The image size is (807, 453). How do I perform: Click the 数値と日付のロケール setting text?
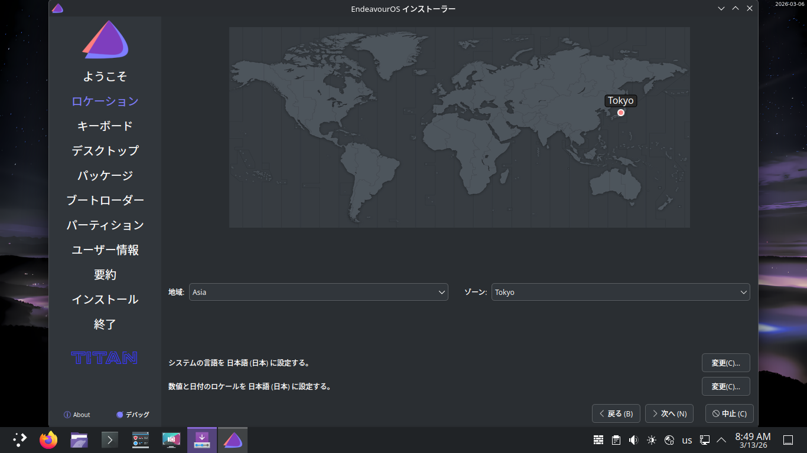click(250, 386)
